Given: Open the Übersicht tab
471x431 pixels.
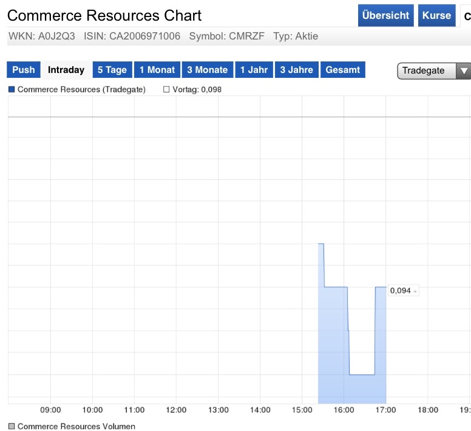Looking at the screenshot, I should pyautogui.click(x=386, y=16).
